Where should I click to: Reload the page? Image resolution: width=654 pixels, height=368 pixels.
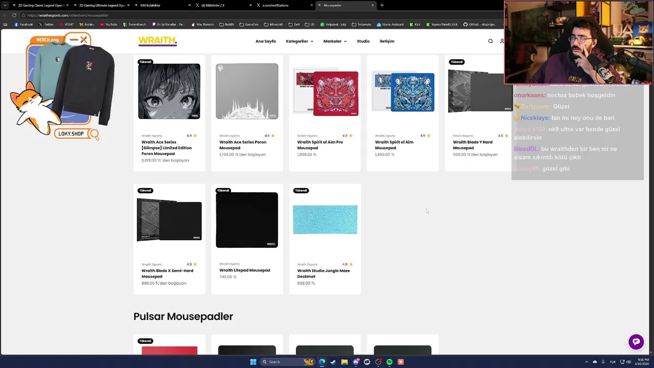point(14,15)
